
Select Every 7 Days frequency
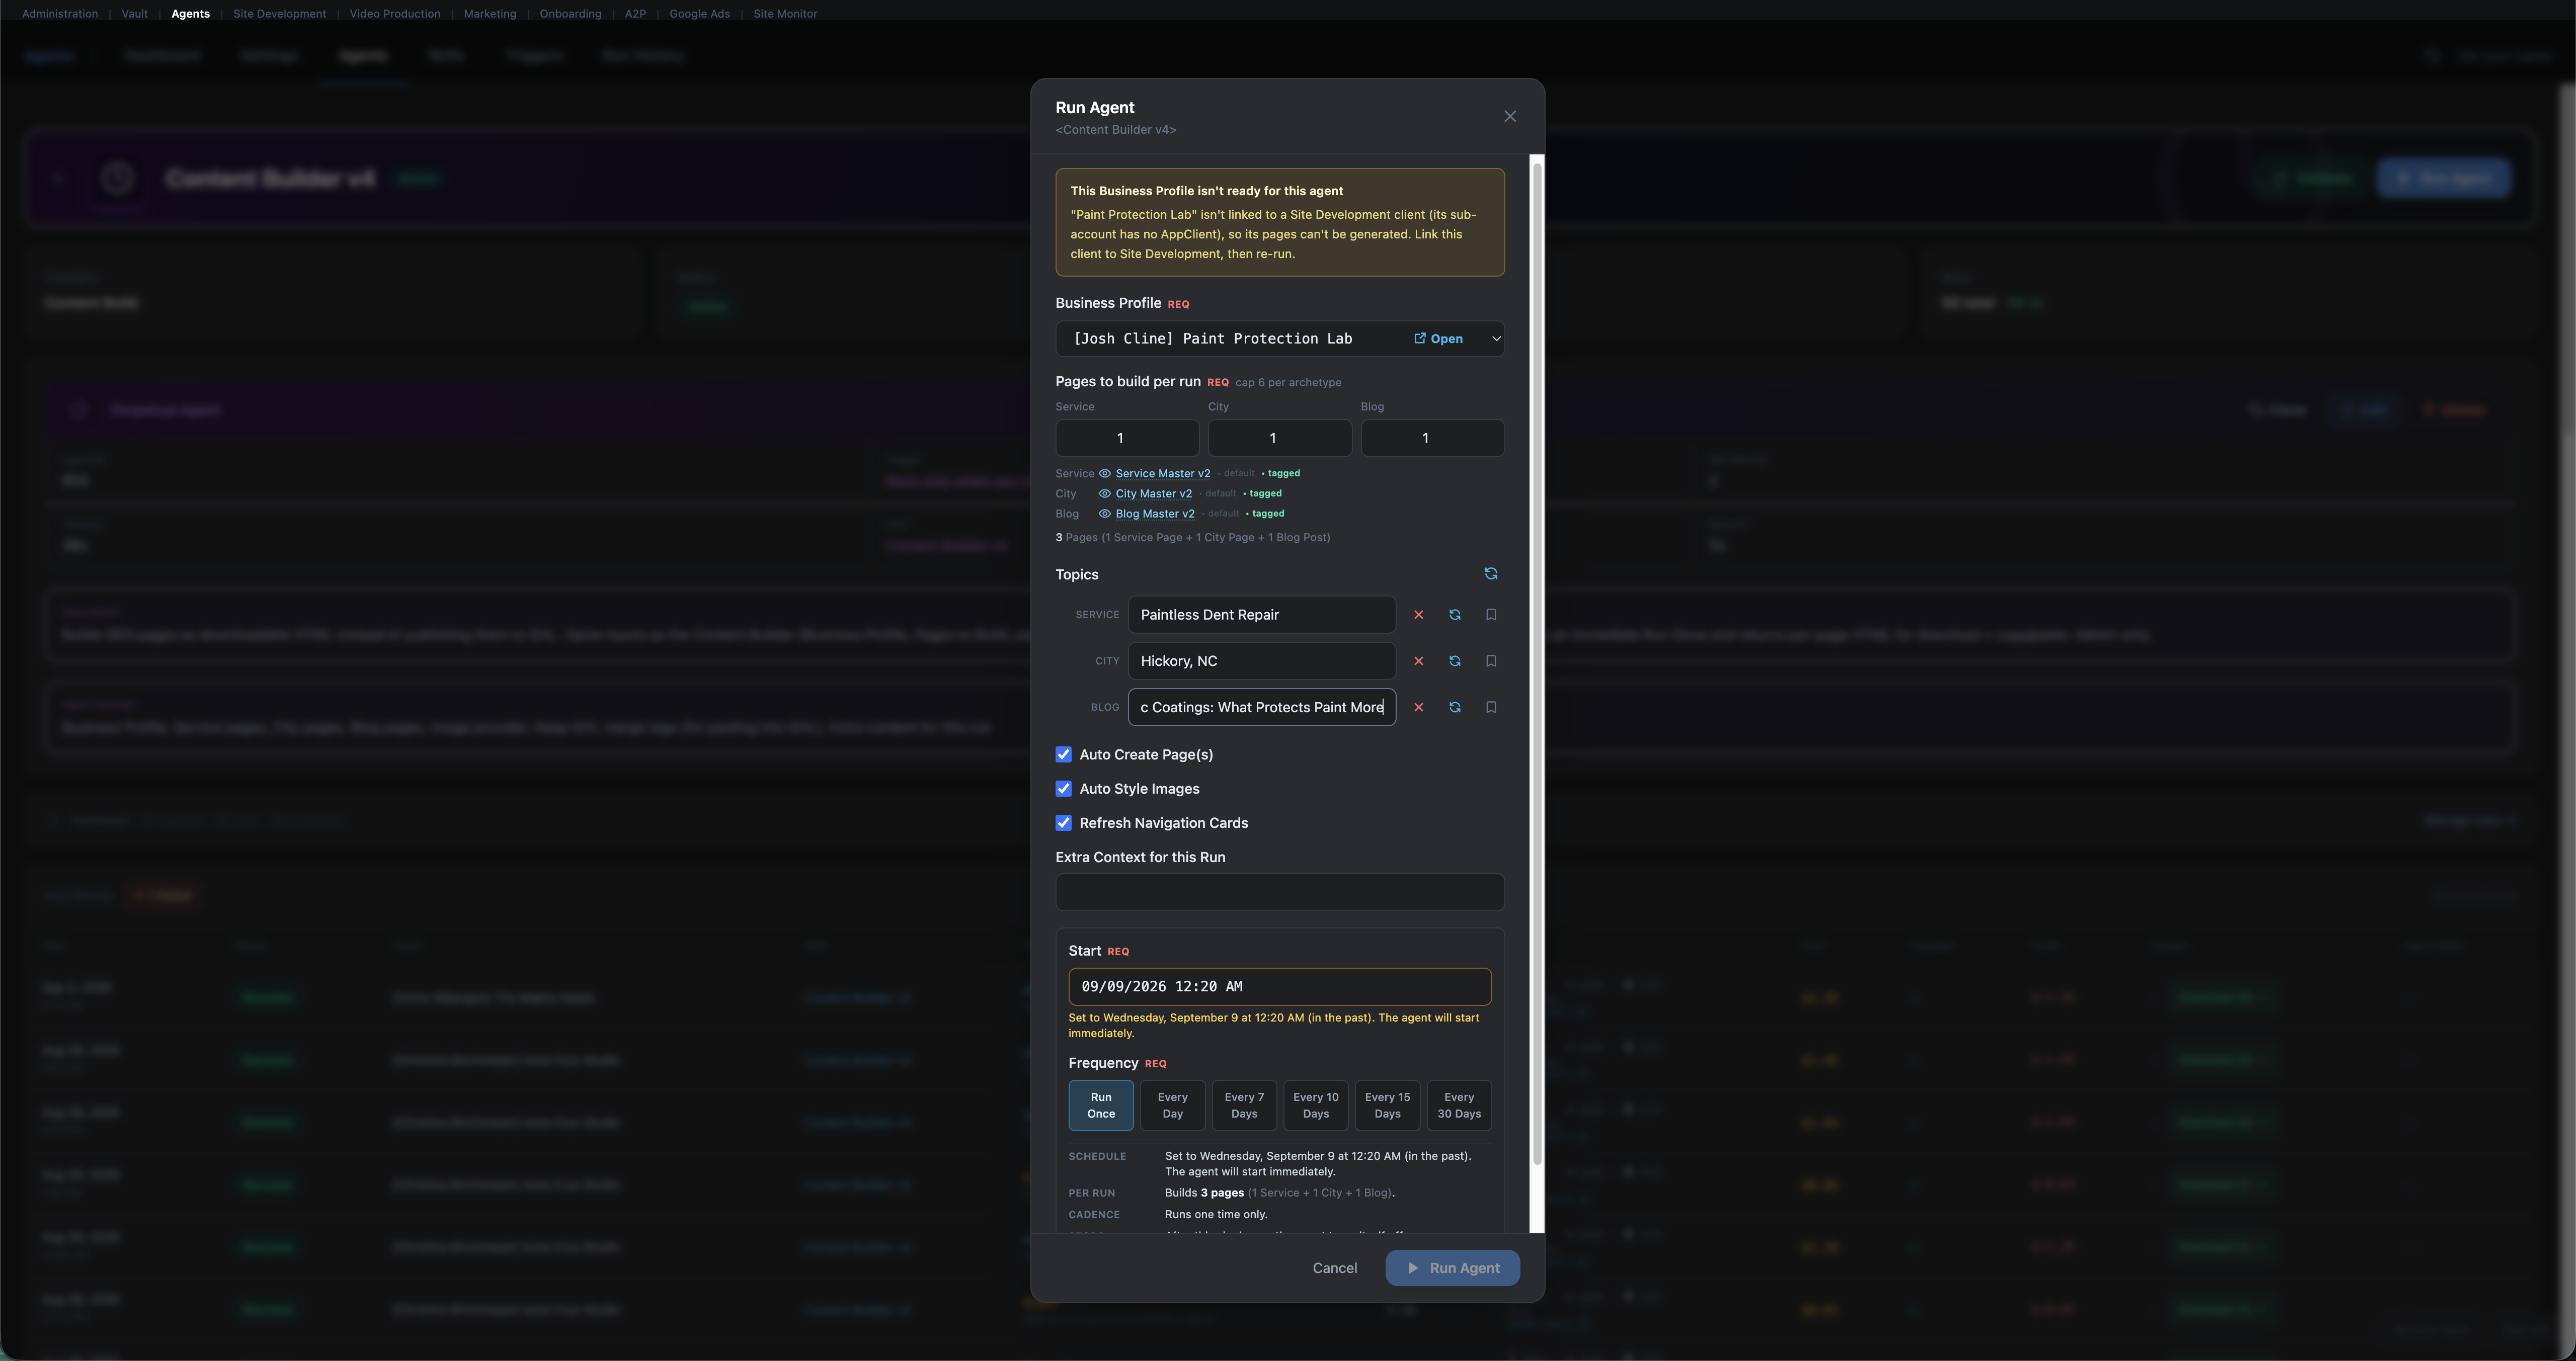pos(1244,1105)
